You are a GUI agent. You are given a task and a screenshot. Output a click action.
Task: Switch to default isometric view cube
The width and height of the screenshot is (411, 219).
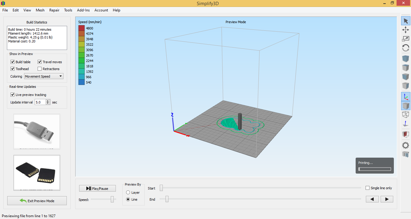(x=406, y=59)
